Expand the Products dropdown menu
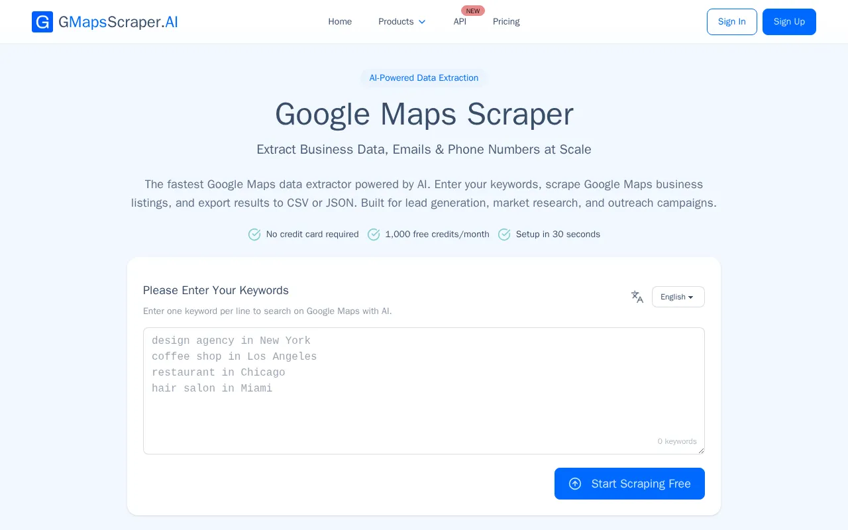Image resolution: width=848 pixels, height=530 pixels. click(x=402, y=22)
